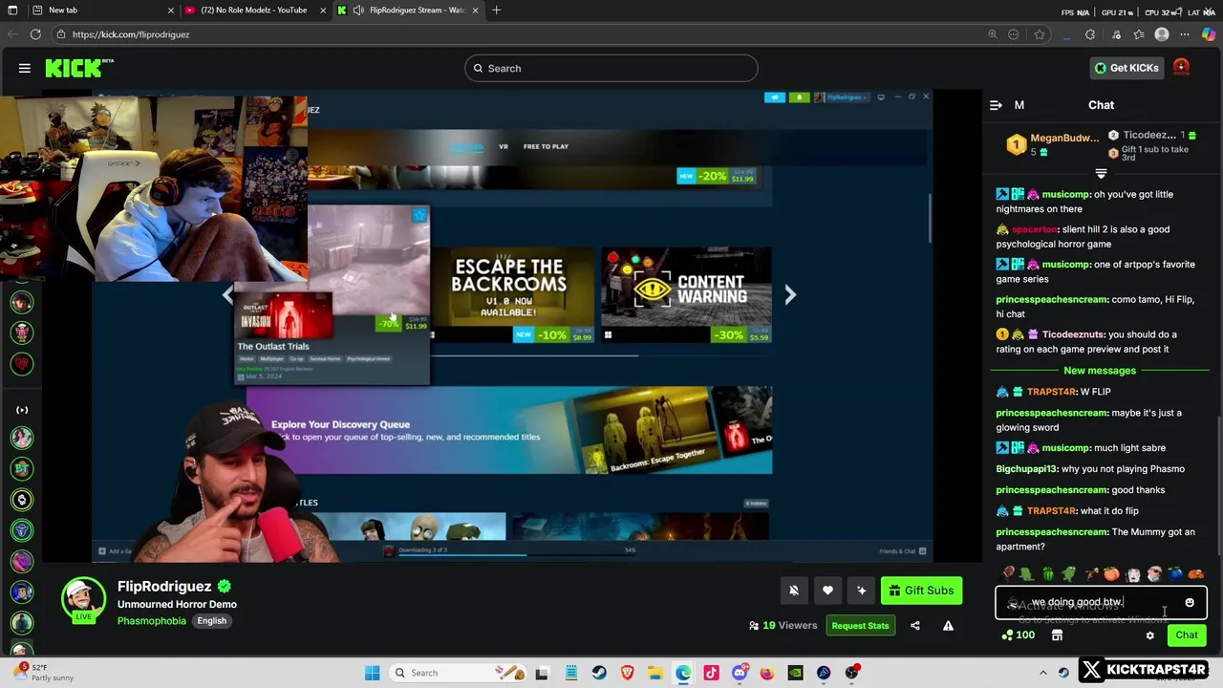
Task: Open a new browser tab
Action: 496,11
